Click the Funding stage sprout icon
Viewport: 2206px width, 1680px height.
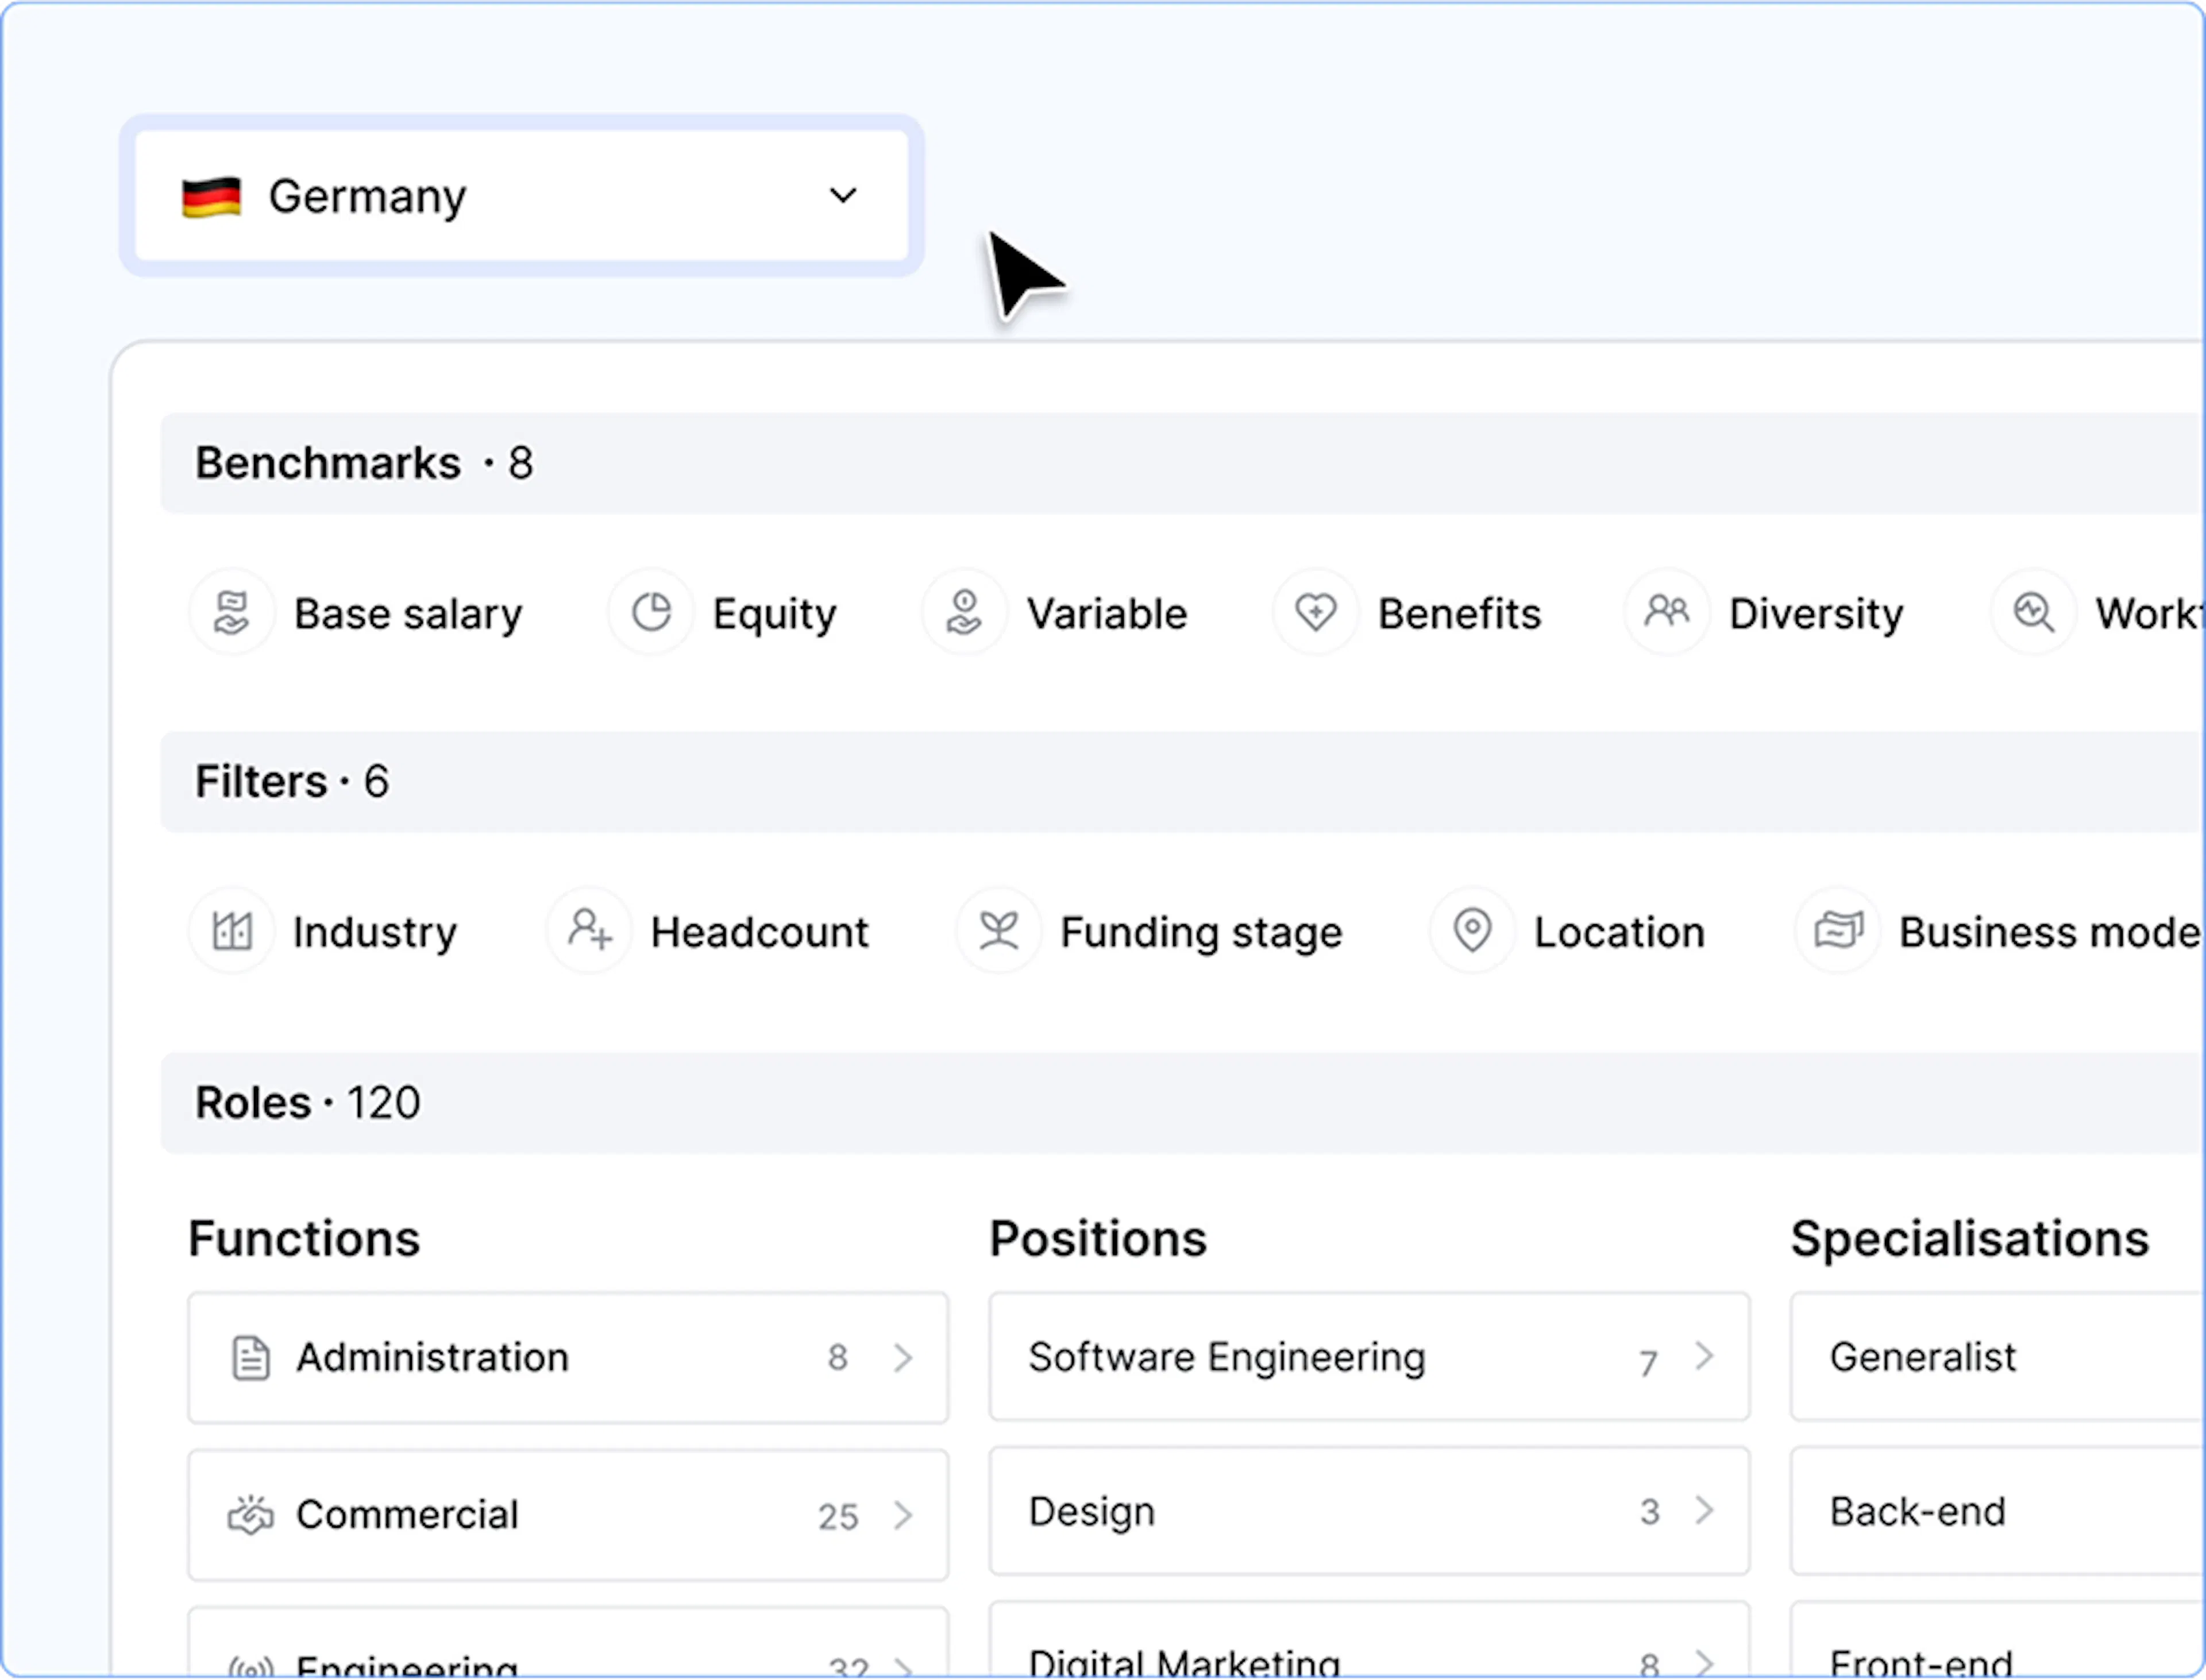pos(999,931)
